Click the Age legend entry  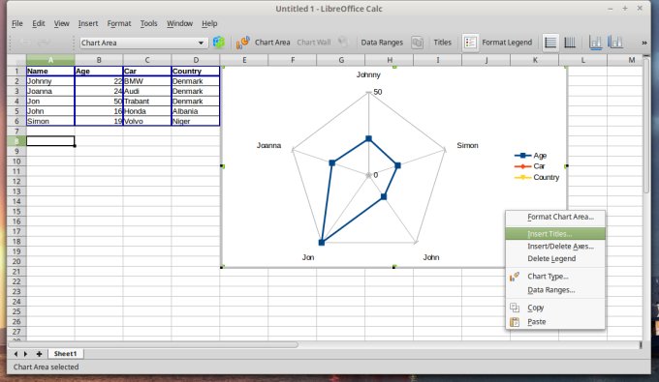click(x=530, y=156)
